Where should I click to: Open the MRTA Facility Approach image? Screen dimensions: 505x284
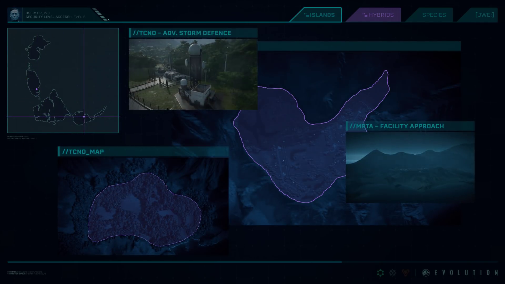coord(410,167)
